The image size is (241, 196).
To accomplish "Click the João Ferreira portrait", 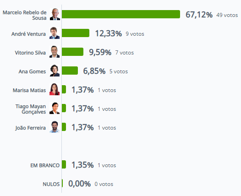I will (55, 127).
